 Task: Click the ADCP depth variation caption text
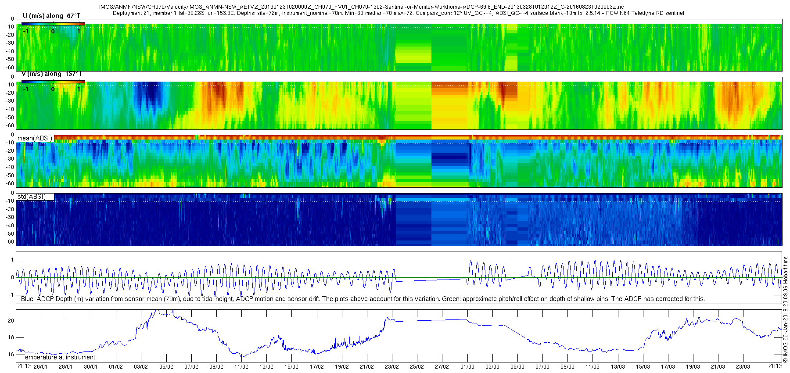[x=363, y=299]
